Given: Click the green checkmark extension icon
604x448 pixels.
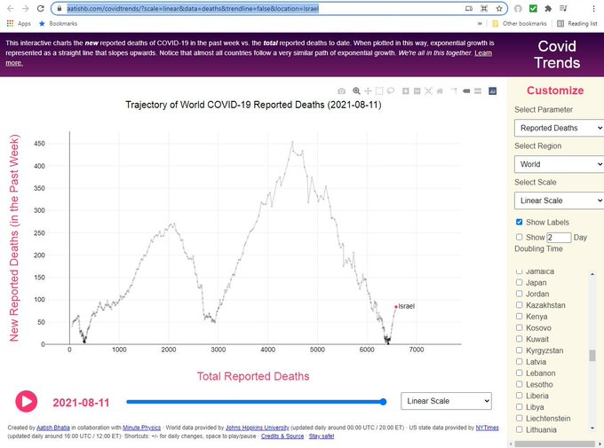Looking at the screenshot, I should pos(533,9).
